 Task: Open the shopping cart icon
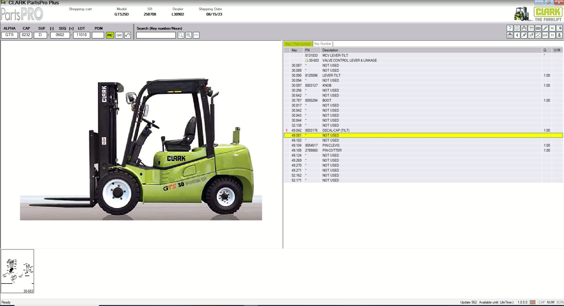[x=531, y=28]
